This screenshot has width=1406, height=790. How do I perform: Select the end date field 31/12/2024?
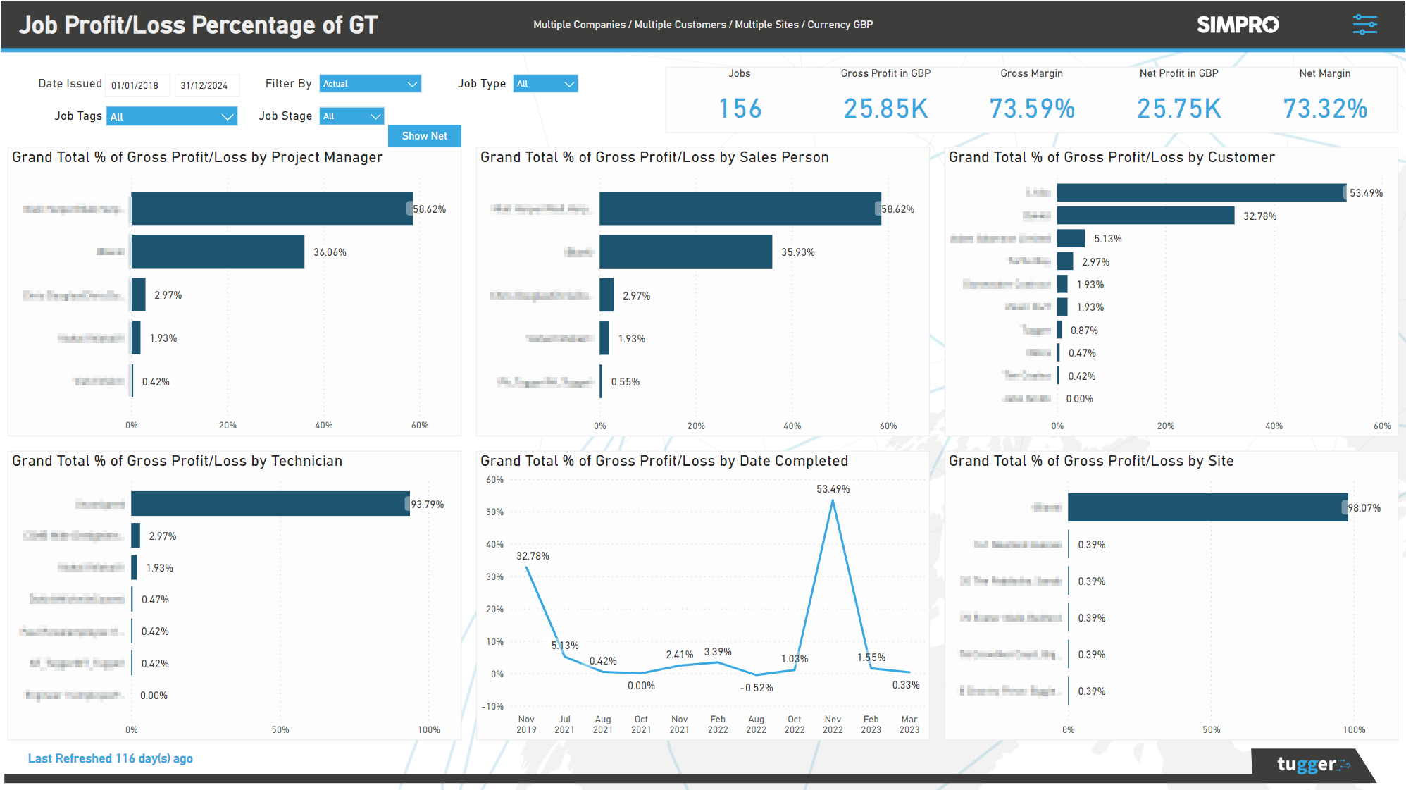tap(206, 85)
